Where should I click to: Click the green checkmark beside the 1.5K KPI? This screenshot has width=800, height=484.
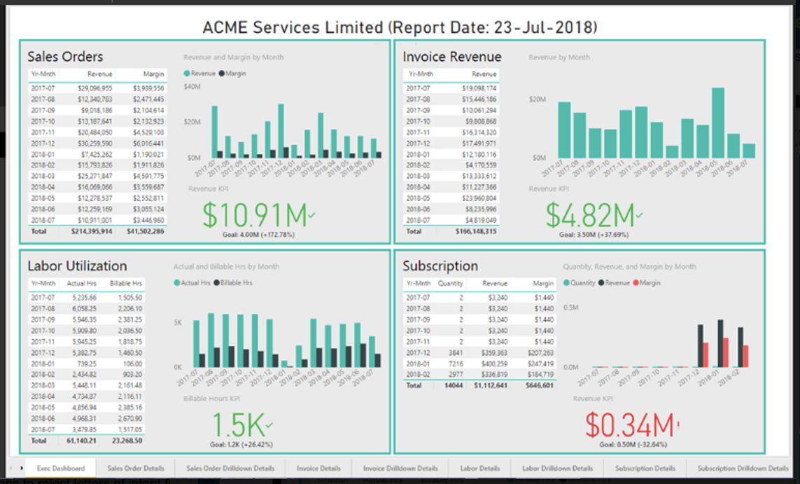pyautogui.click(x=269, y=424)
